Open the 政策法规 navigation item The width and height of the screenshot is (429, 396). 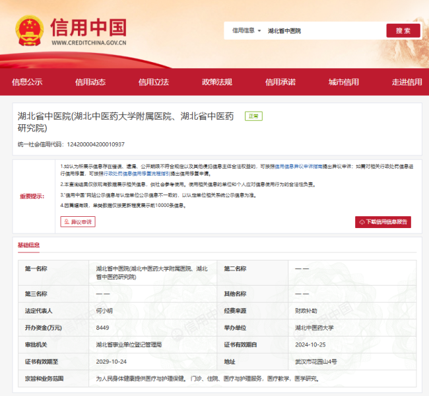[x=217, y=82]
